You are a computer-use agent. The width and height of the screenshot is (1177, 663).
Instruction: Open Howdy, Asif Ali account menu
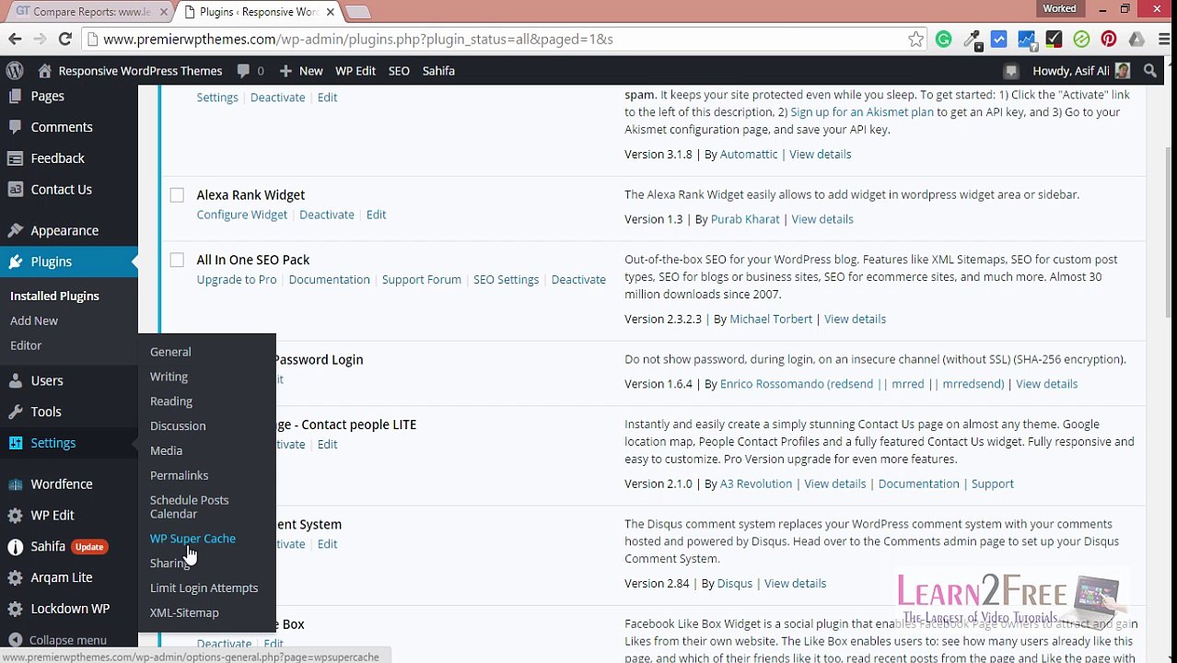pyautogui.click(x=1080, y=70)
